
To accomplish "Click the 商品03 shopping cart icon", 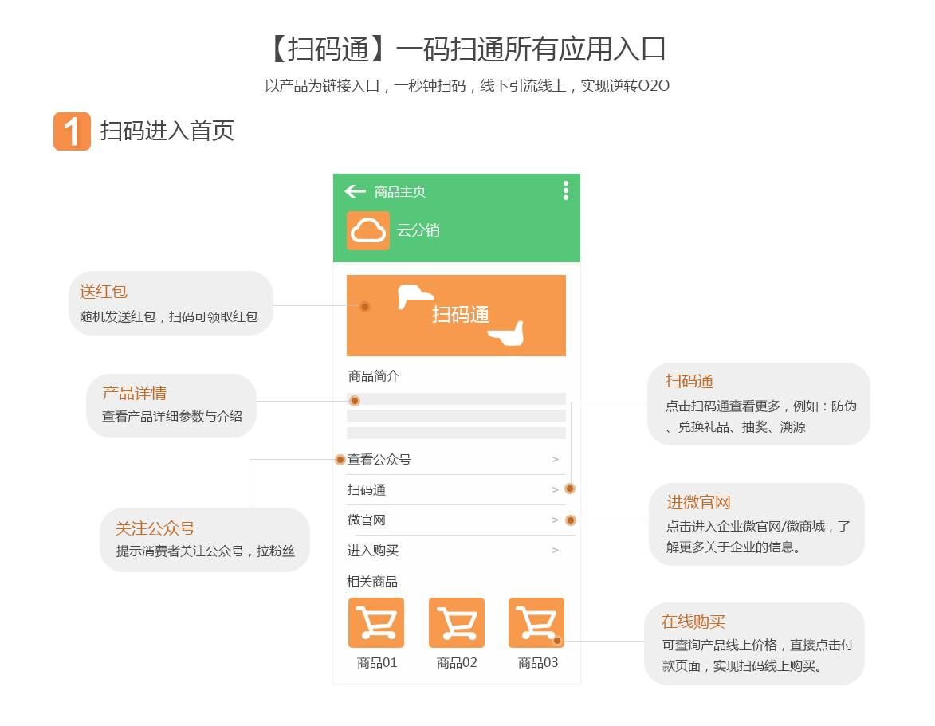I will pyautogui.click(x=536, y=622).
